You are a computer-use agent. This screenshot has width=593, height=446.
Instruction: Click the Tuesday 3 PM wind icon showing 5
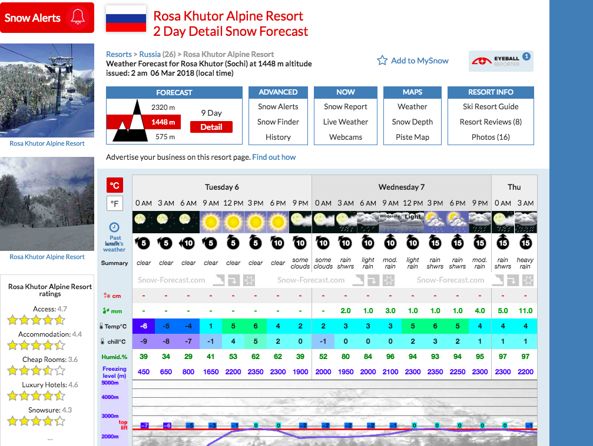click(x=255, y=243)
